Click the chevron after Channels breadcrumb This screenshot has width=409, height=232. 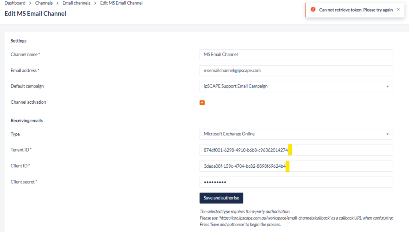click(x=58, y=3)
